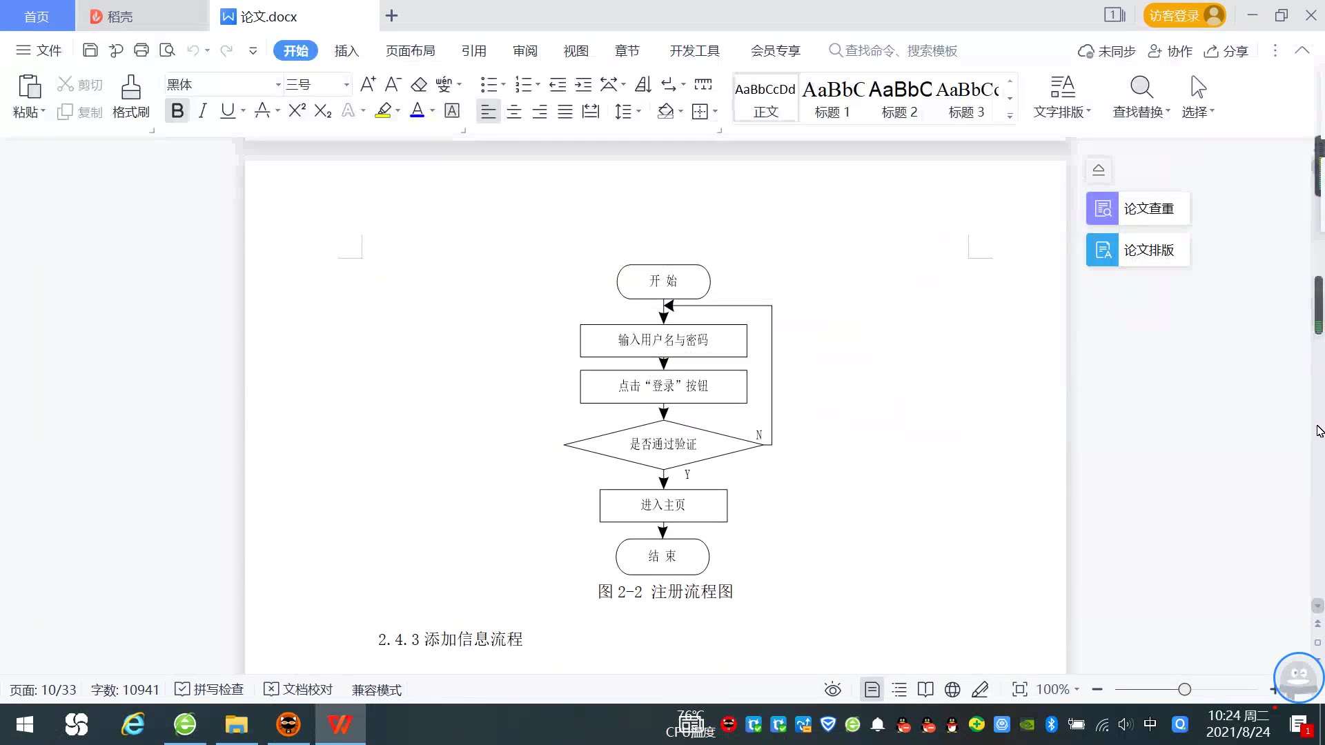
Task: Click the Paste (粘贴) clipboard icon
Action: pyautogui.click(x=29, y=88)
